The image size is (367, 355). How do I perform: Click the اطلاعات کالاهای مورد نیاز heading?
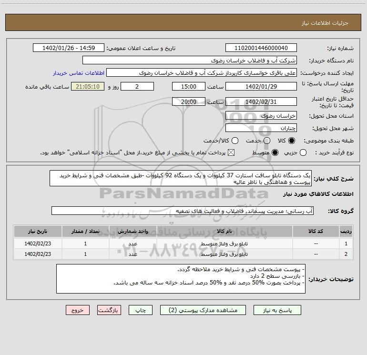318,194
